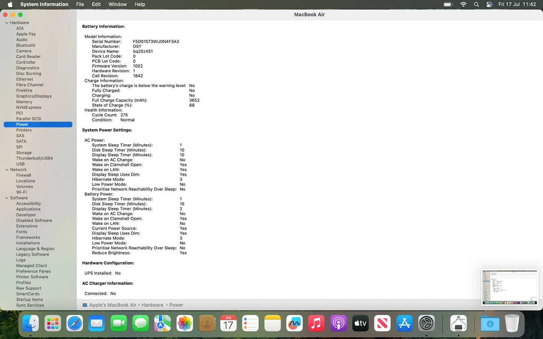Open System Settings gear icon
This screenshot has width=543, height=339.
[427, 323]
